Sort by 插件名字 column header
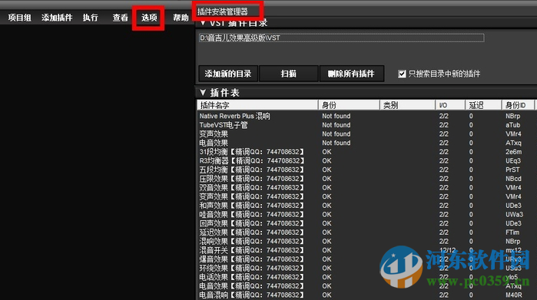Viewport: 537px width, 300px height. point(257,105)
